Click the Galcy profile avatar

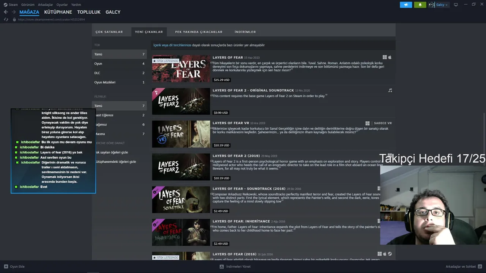point(432,5)
